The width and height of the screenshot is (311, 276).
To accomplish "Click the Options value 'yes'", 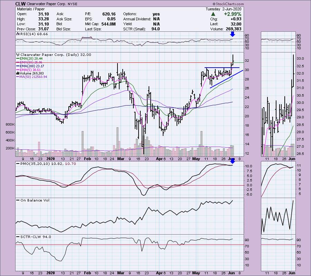I will (x=156, y=14).
